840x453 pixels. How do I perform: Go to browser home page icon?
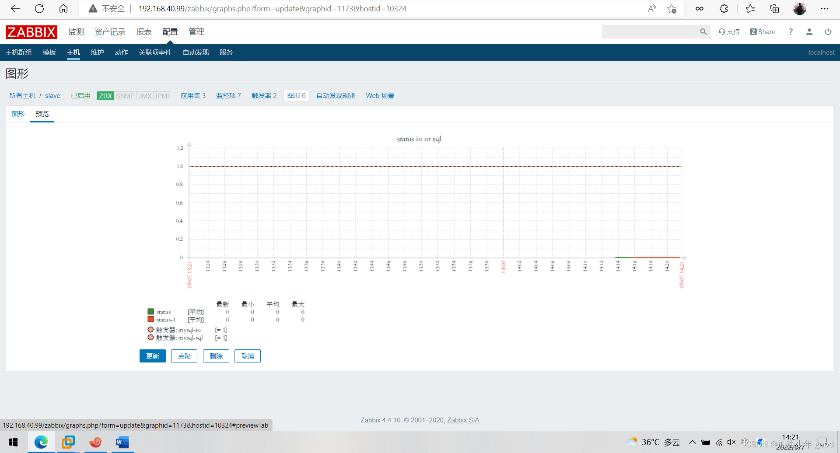[63, 9]
